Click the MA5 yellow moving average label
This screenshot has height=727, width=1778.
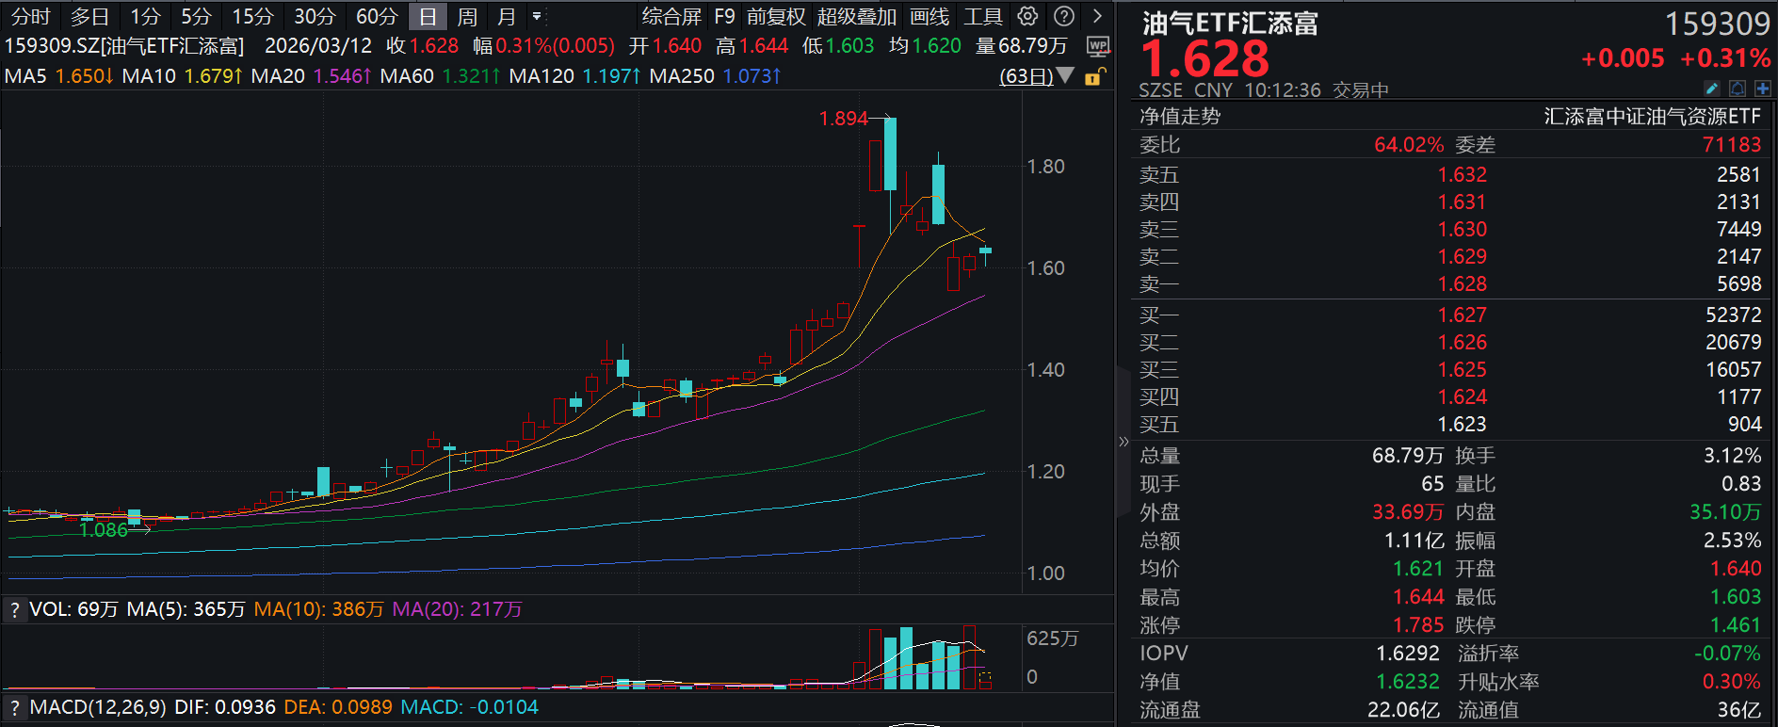tap(58, 75)
